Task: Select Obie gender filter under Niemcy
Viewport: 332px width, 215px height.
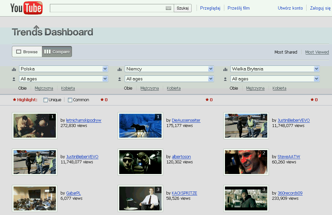Action: (128, 88)
